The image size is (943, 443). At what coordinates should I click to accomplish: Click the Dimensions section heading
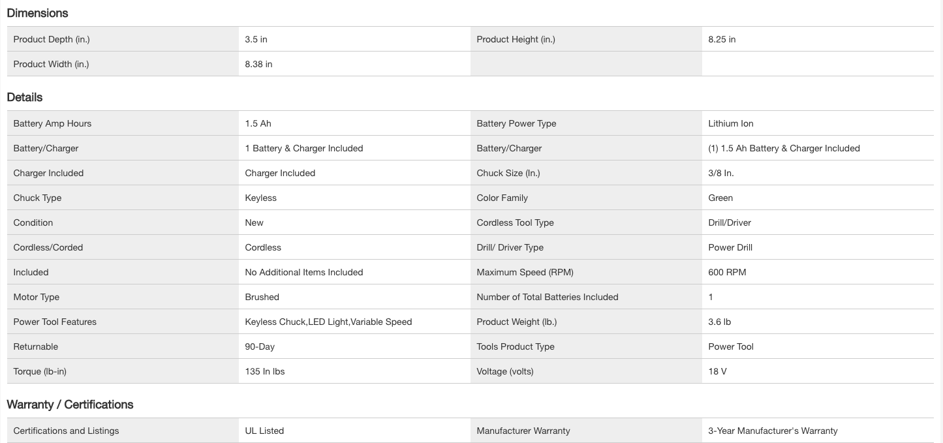tap(37, 13)
